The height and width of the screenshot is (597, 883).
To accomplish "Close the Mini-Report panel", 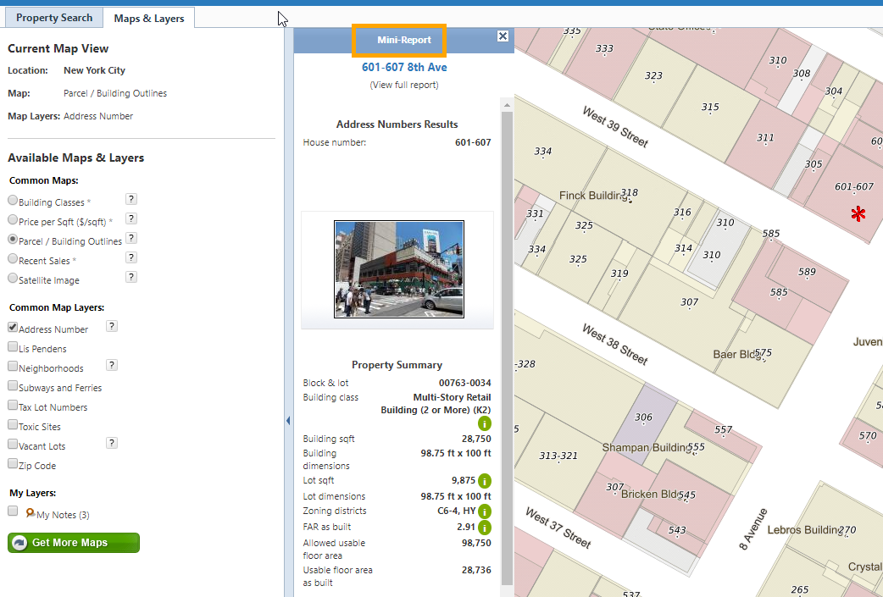I will pyautogui.click(x=503, y=36).
